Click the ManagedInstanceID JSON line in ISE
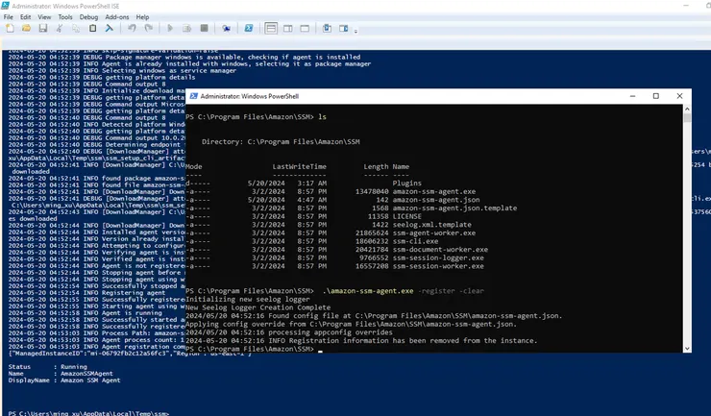This screenshot has height=416, width=711. click(x=130, y=354)
